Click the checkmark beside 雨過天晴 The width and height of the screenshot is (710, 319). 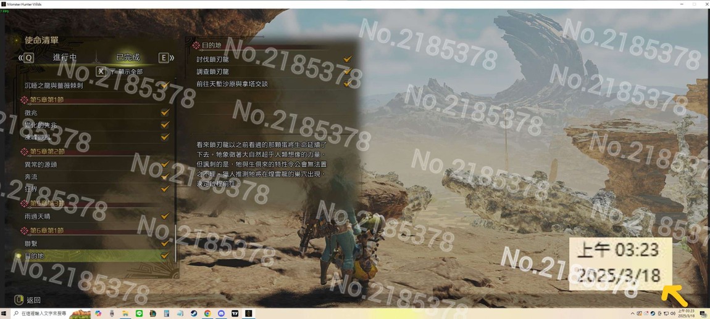(x=165, y=216)
